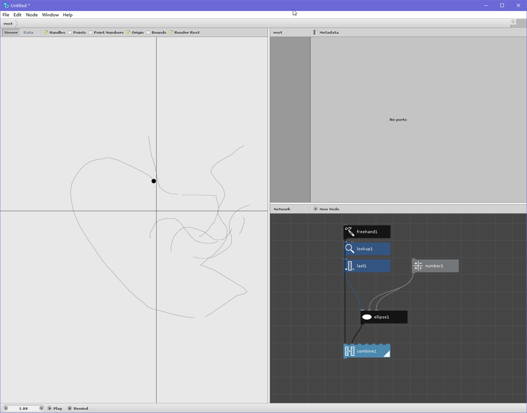Show Bounds in the viewer
This screenshot has height=413, width=527.
(148, 32)
